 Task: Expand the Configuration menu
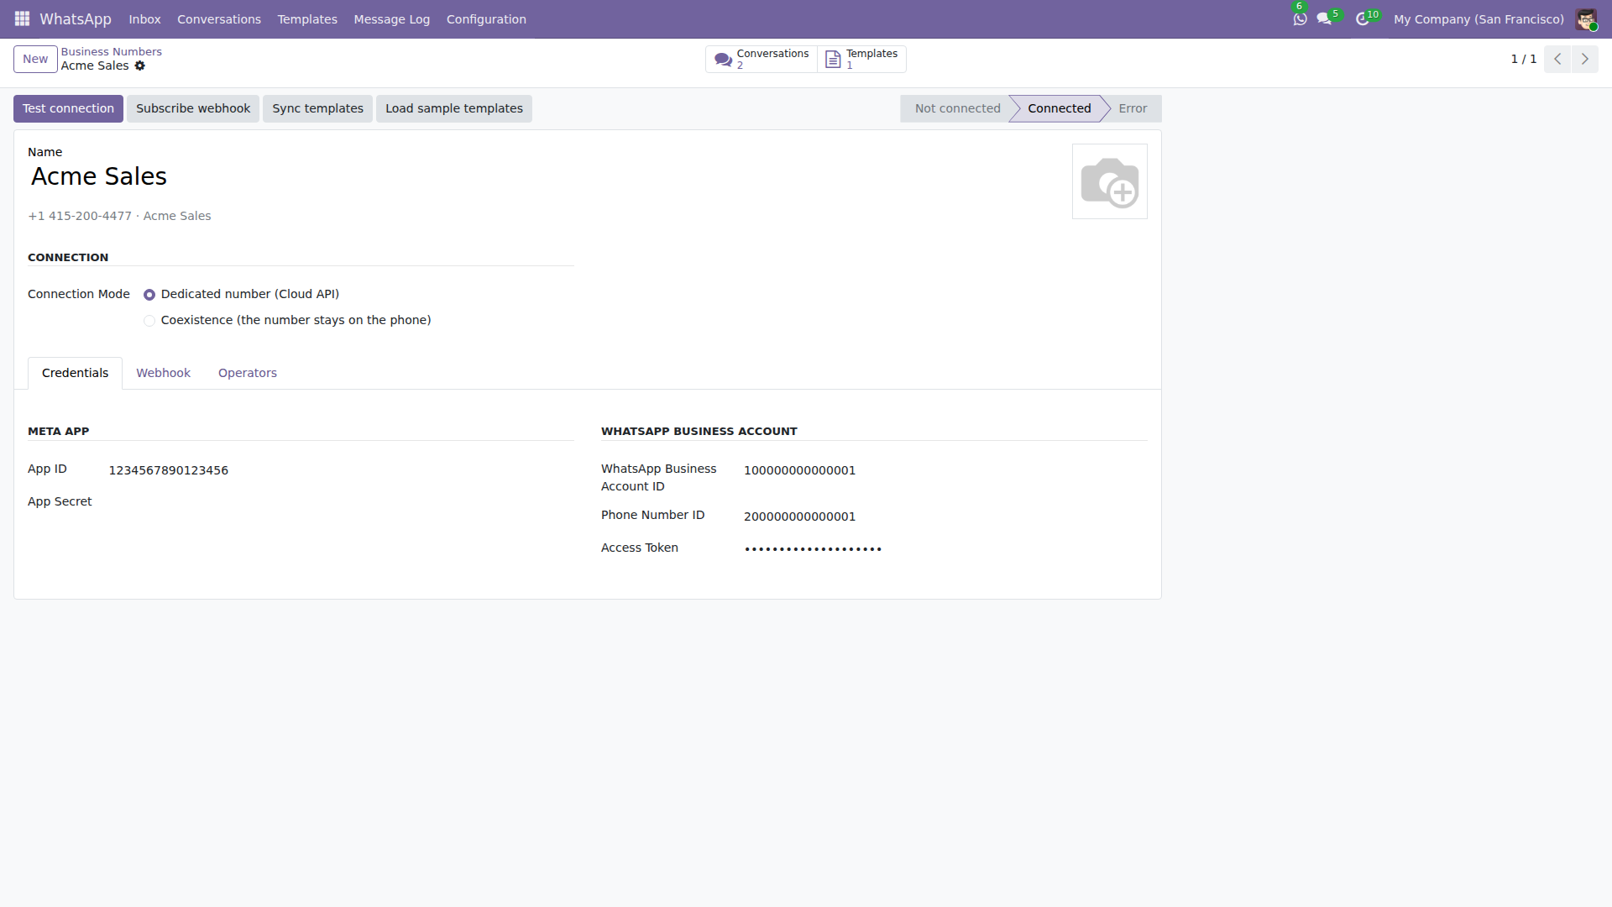coord(486,19)
